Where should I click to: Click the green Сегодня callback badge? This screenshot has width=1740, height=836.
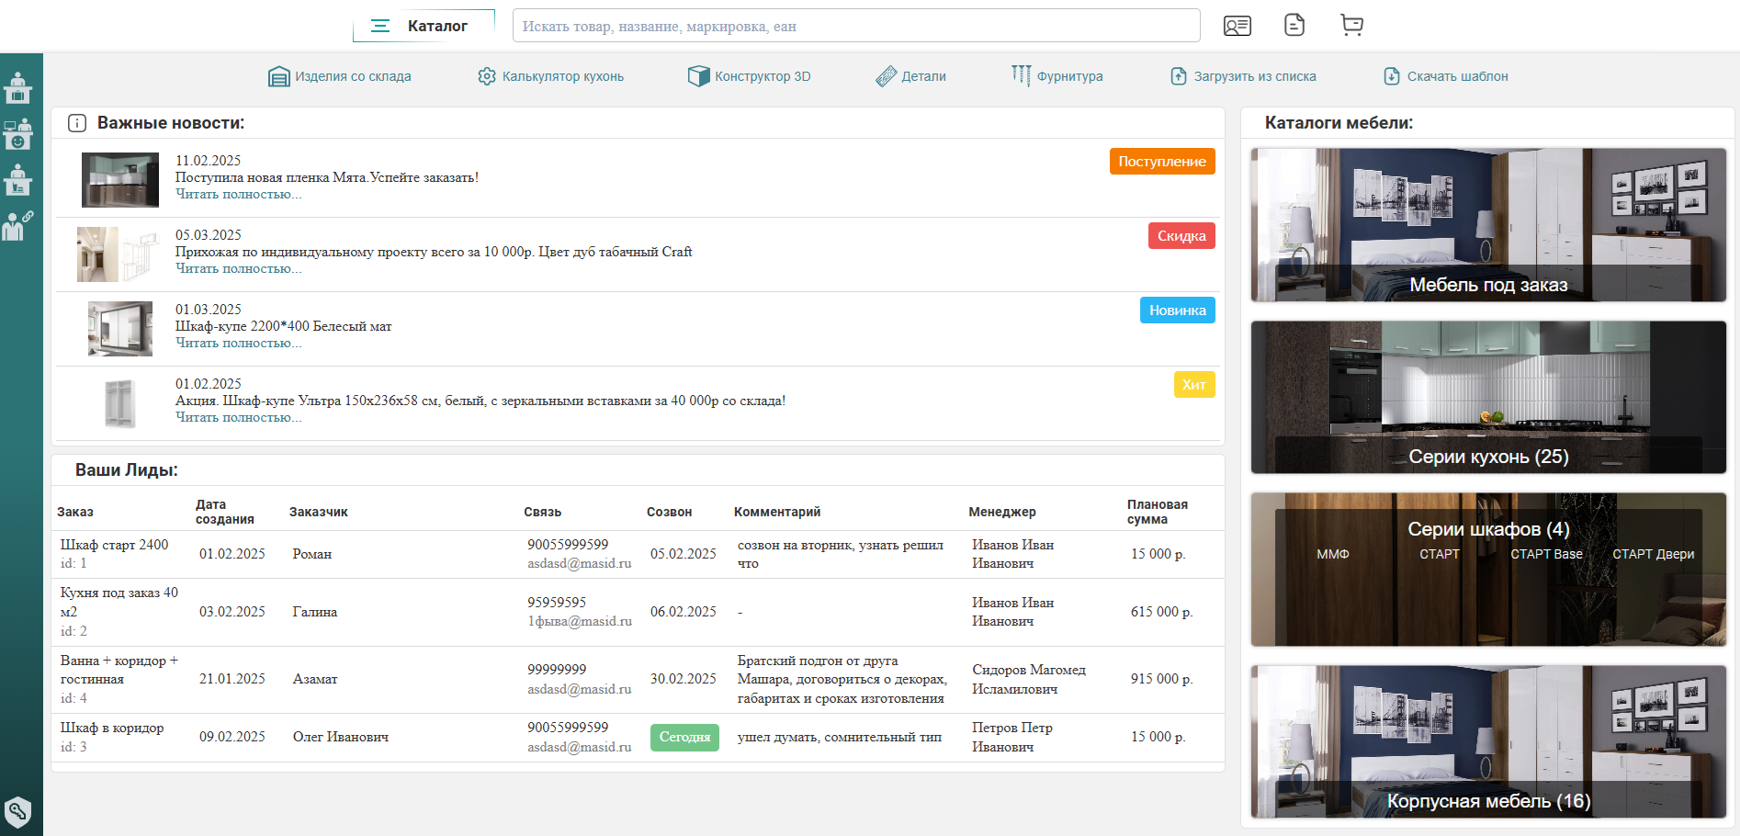684,737
